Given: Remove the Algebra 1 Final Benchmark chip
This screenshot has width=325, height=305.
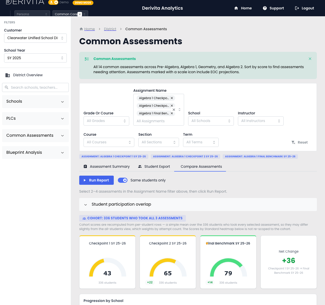Looking at the screenshot, I should [172, 113].
